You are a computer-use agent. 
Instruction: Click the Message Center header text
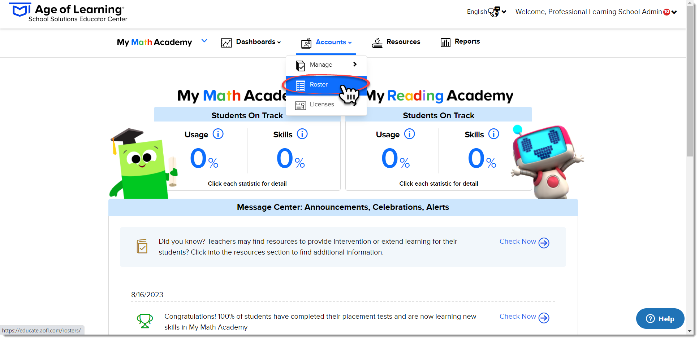(343, 207)
